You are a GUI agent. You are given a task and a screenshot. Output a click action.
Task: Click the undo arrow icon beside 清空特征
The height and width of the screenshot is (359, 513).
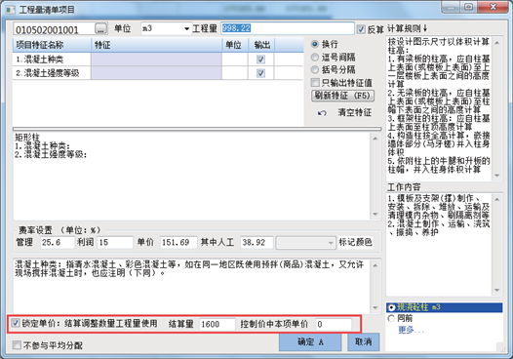coord(322,113)
